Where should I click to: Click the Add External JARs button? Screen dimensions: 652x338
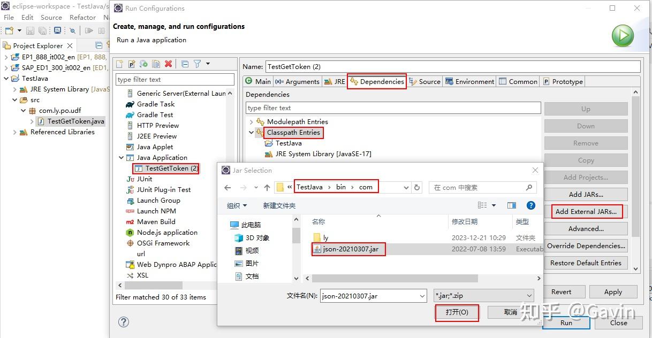pyautogui.click(x=586, y=211)
